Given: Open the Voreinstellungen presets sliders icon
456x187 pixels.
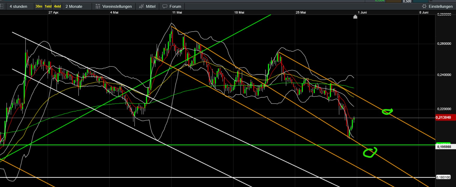Looking at the screenshot, I should (98, 6).
